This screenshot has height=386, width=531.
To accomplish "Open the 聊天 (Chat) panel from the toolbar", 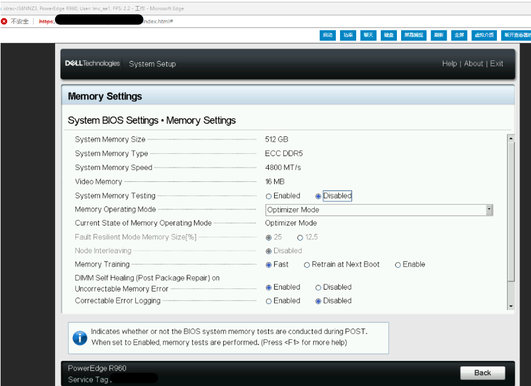I will (368, 35).
